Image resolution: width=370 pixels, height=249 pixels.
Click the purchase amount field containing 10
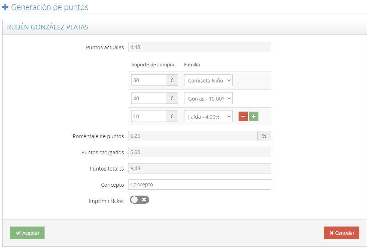(x=148, y=116)
